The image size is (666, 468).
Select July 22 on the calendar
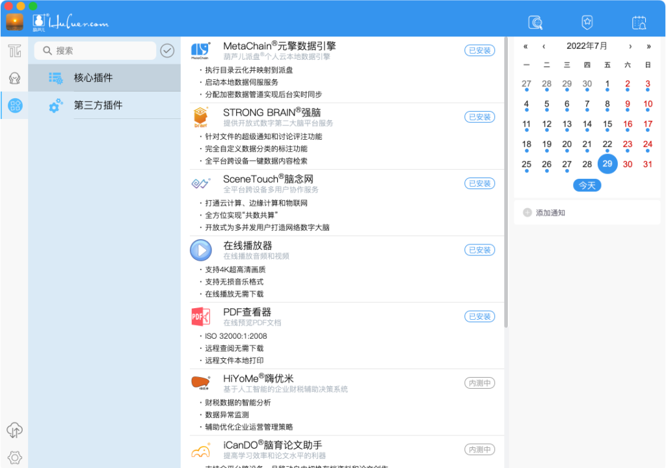pos(607,144)
